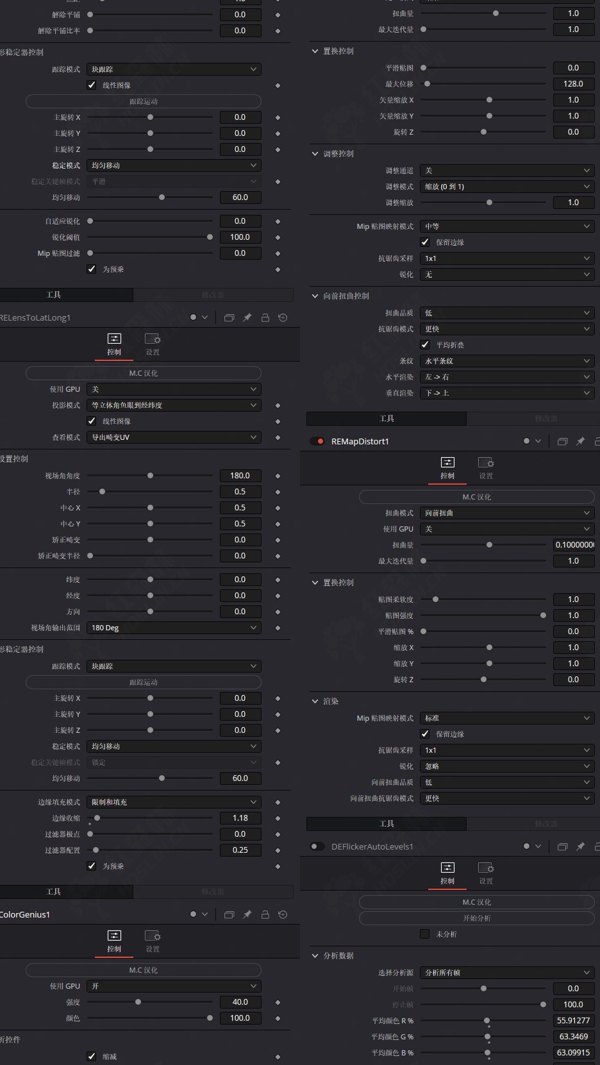Click the tile color dot of ColorGenius1
Screen dimensions: 600x1065
tap(194, 914)
